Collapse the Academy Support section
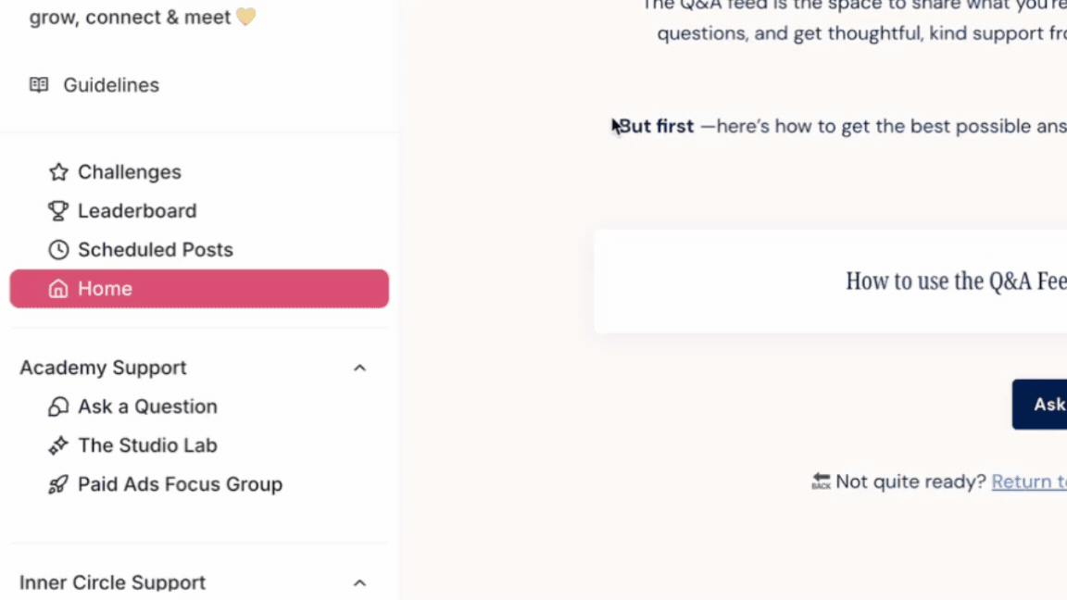Image resolution: width=1067 pixels, height=600 pixels. pos(359,368)
